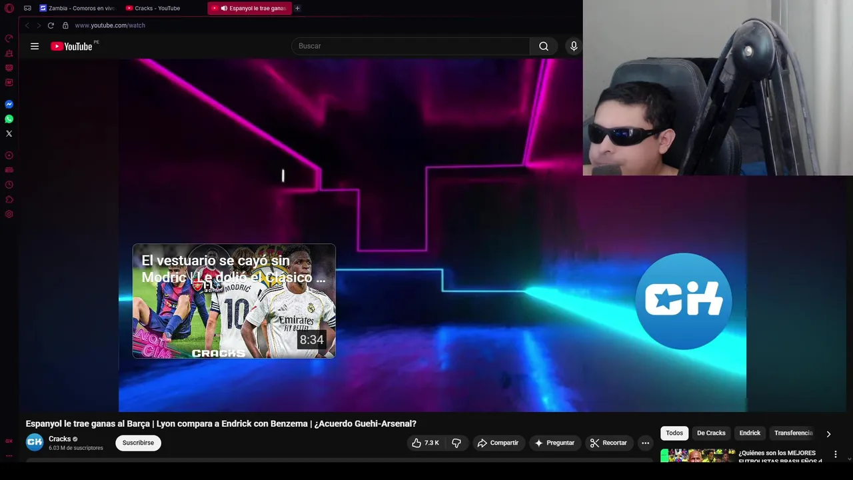The image size is (853, 480).
Task: Open the GX icon near sidebar bottom
Action: click(x=9, y=441)
